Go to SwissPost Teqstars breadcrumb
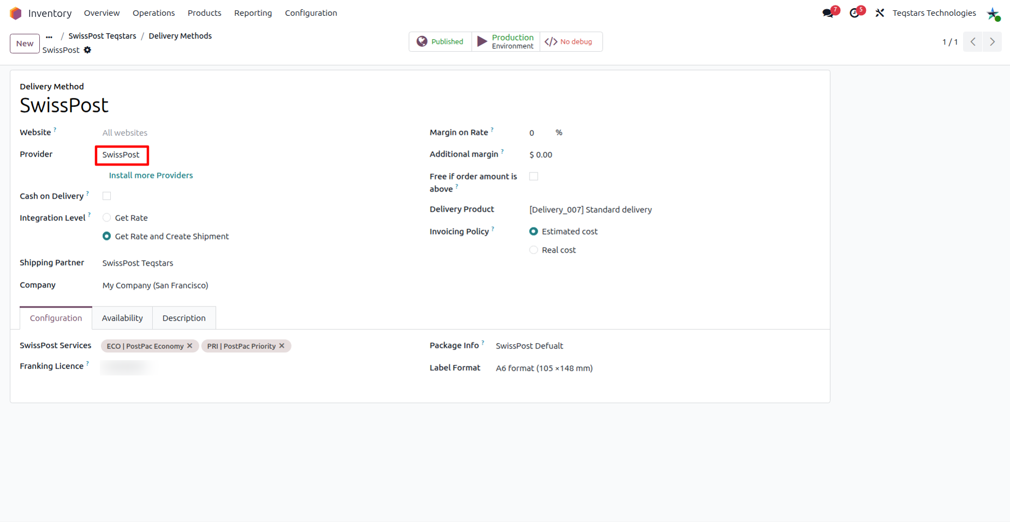Screen dimensions: 1010x522 [102, 36]
